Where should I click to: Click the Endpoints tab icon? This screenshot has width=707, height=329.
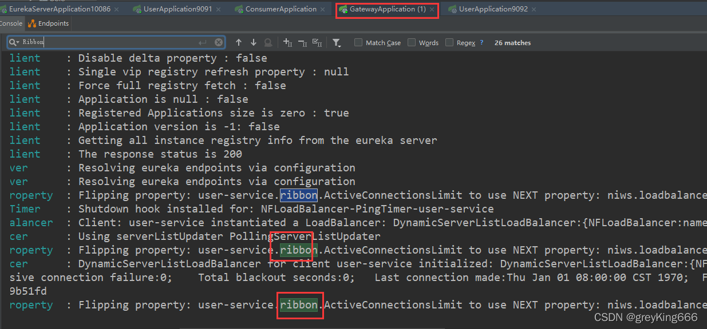pos(32,23)
